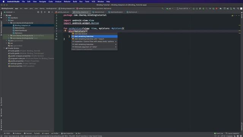Screen dimensions: 243x137
Task: Switch to MainViewModel.kt editor tab
Action: 116,12
